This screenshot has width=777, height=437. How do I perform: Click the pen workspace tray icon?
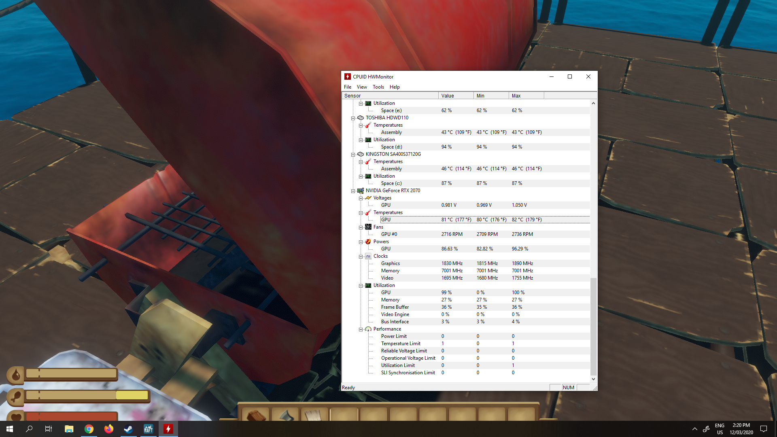tap(707, 429)
